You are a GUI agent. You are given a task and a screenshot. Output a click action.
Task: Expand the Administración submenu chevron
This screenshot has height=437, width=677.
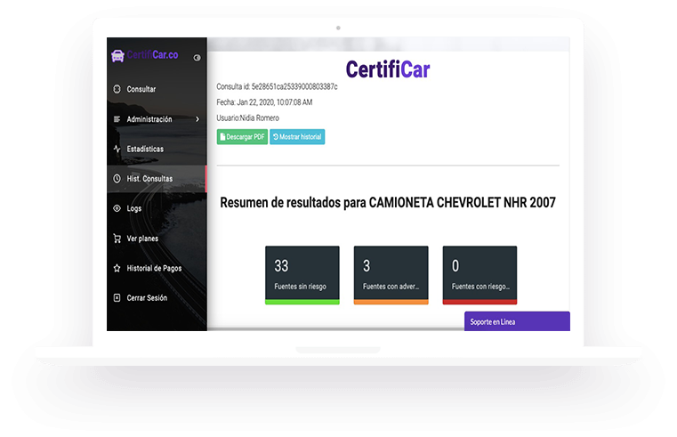(197, 119)
